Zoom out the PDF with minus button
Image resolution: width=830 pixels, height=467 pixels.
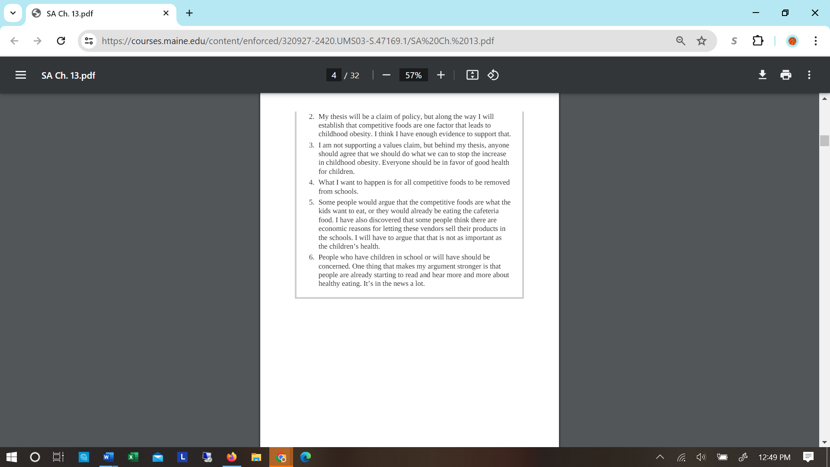(386, 75)
